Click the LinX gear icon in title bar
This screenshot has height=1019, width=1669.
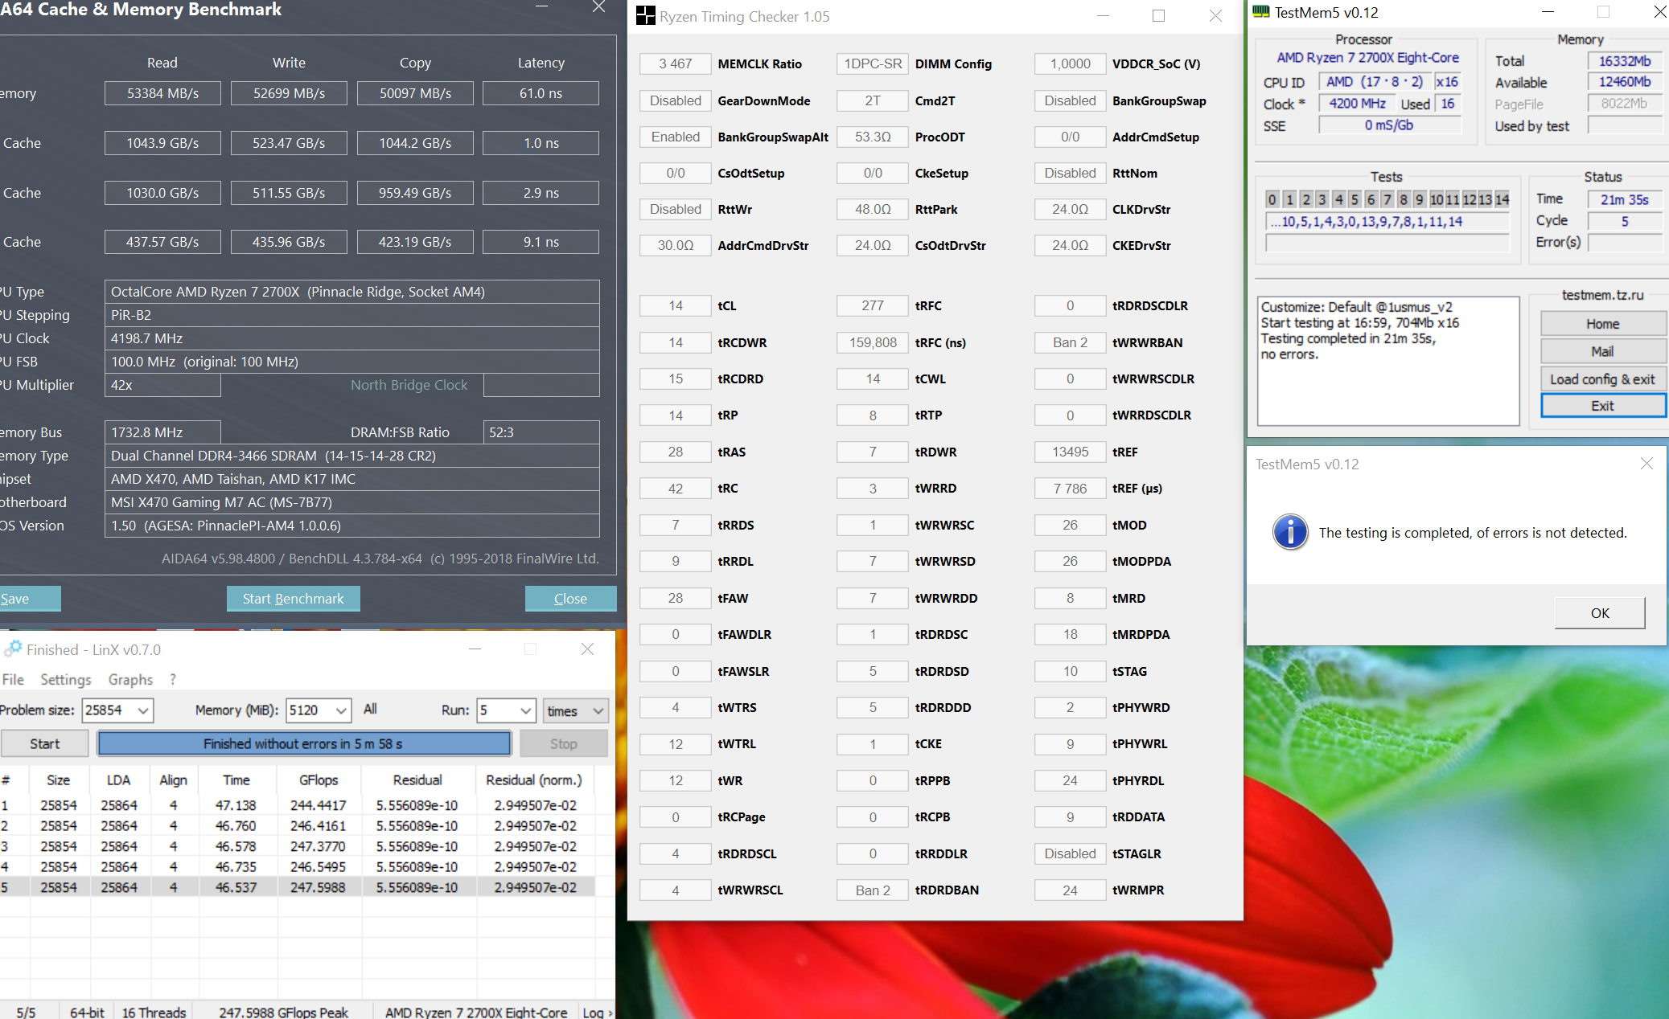click(x=13, y=649)
